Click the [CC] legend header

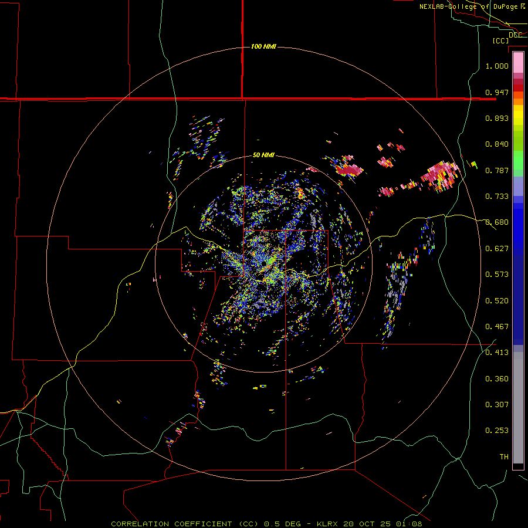pyautogui.click(x=500, y=40)
